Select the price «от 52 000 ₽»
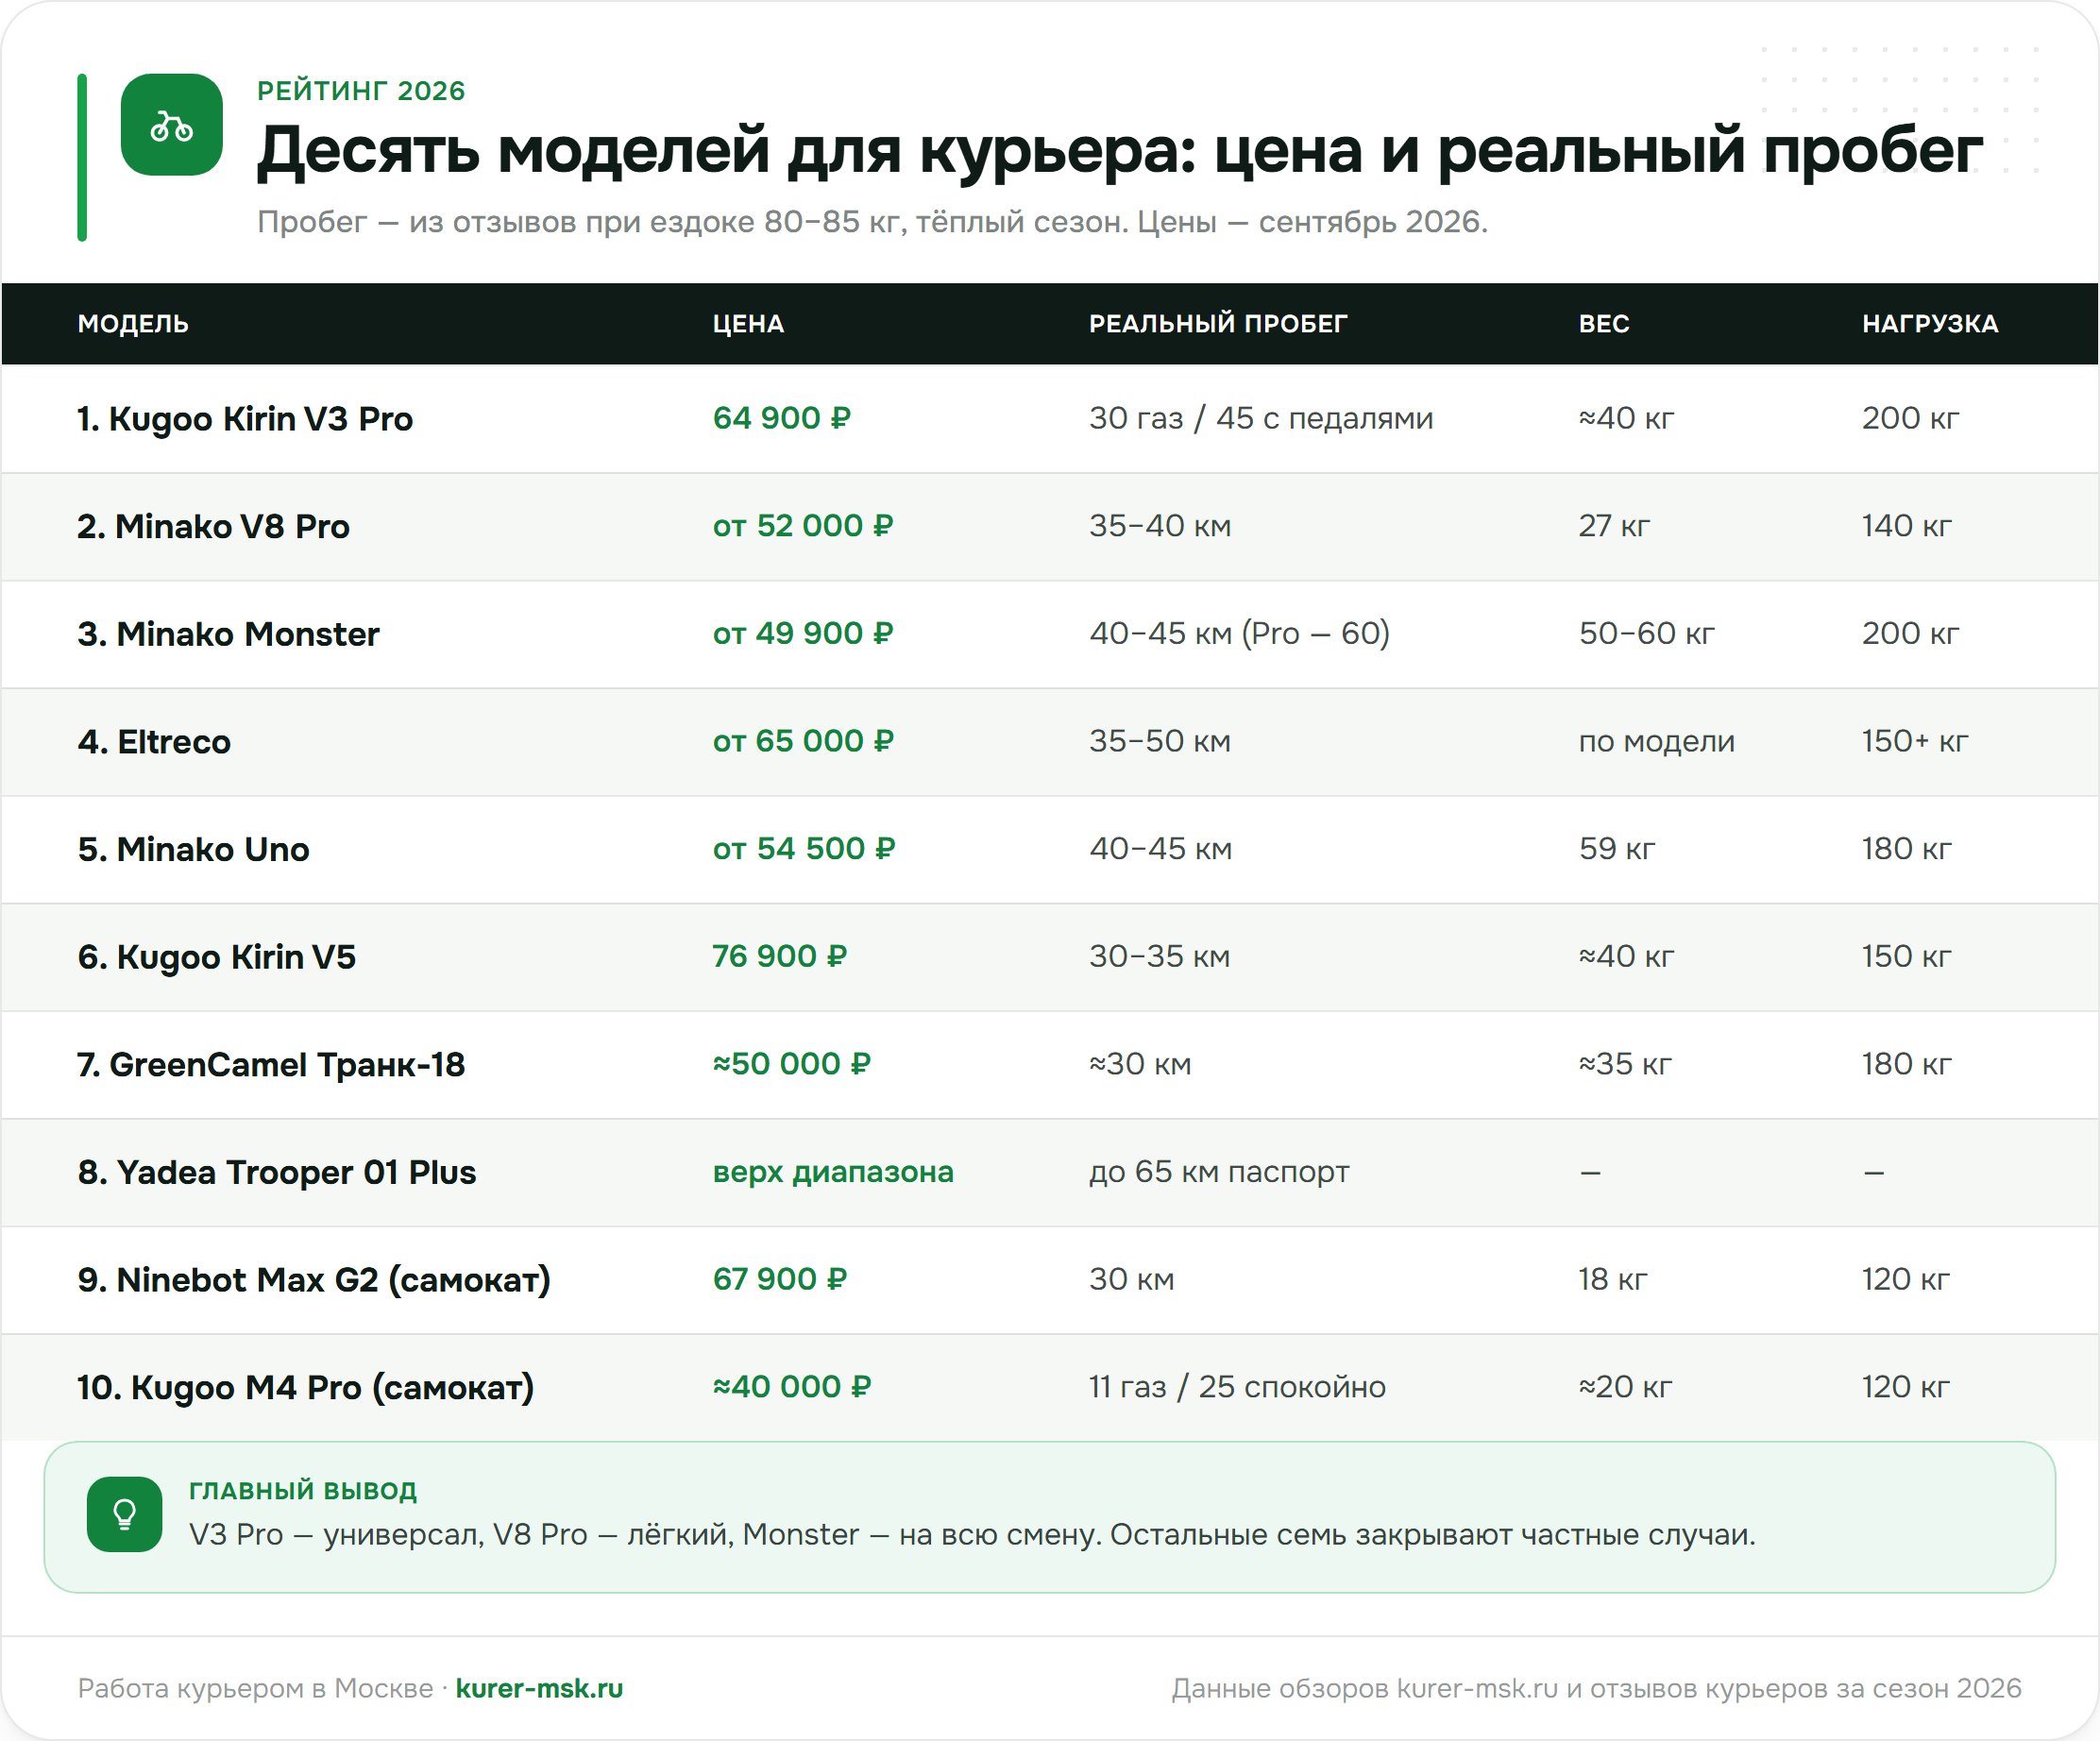The image size is (2100, 1741). click(x=803, y=526)
